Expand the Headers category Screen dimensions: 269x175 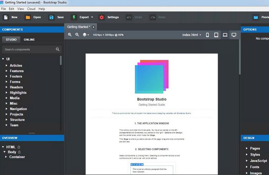pyautogui.click(x=6, y=87)
